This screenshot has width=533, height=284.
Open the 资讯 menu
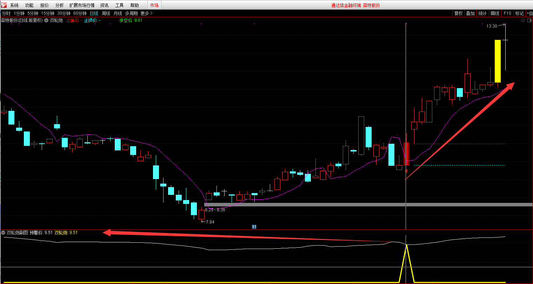point(104,5)
